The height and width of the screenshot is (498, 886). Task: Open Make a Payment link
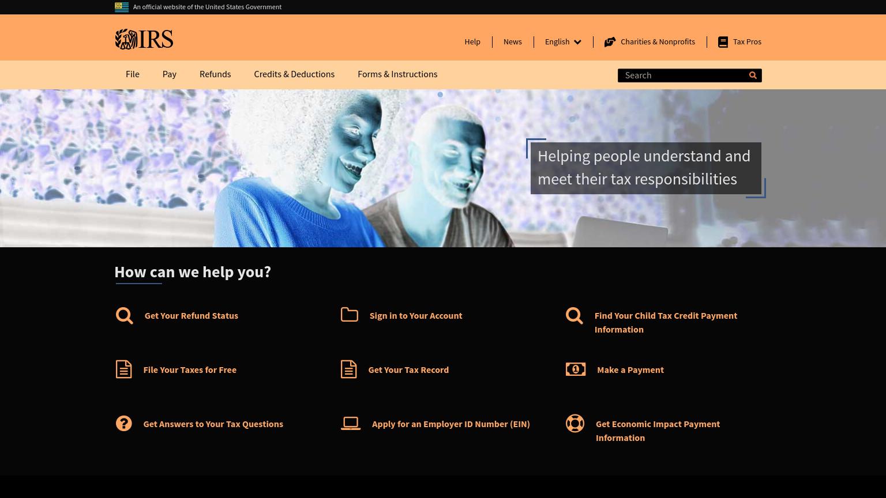(630, 370)
